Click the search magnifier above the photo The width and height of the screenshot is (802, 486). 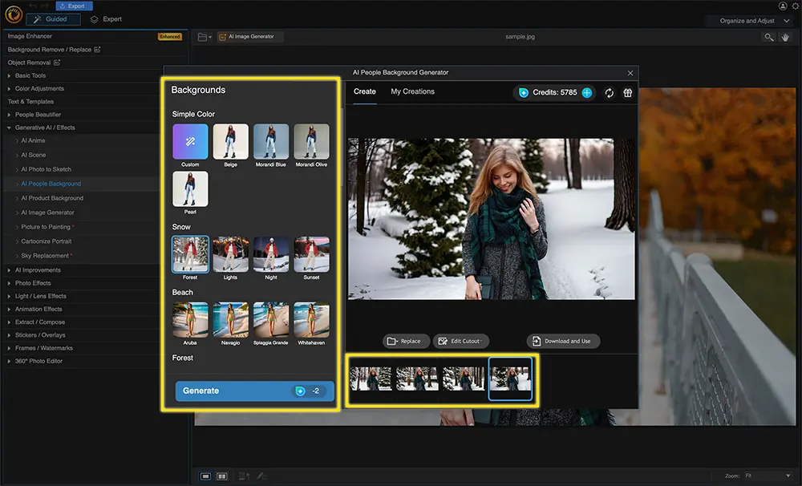(768, 37)
